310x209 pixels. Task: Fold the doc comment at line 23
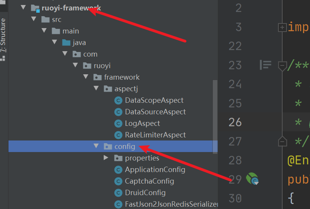click(282, 65)
